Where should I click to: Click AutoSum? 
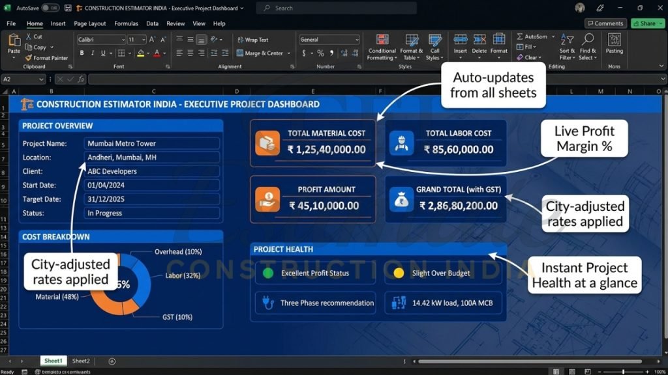point(532,36)
